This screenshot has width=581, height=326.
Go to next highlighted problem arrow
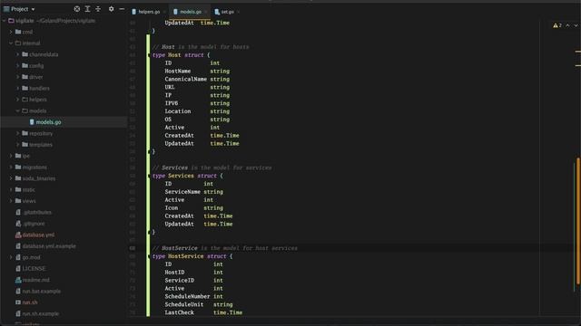[576, 25]
